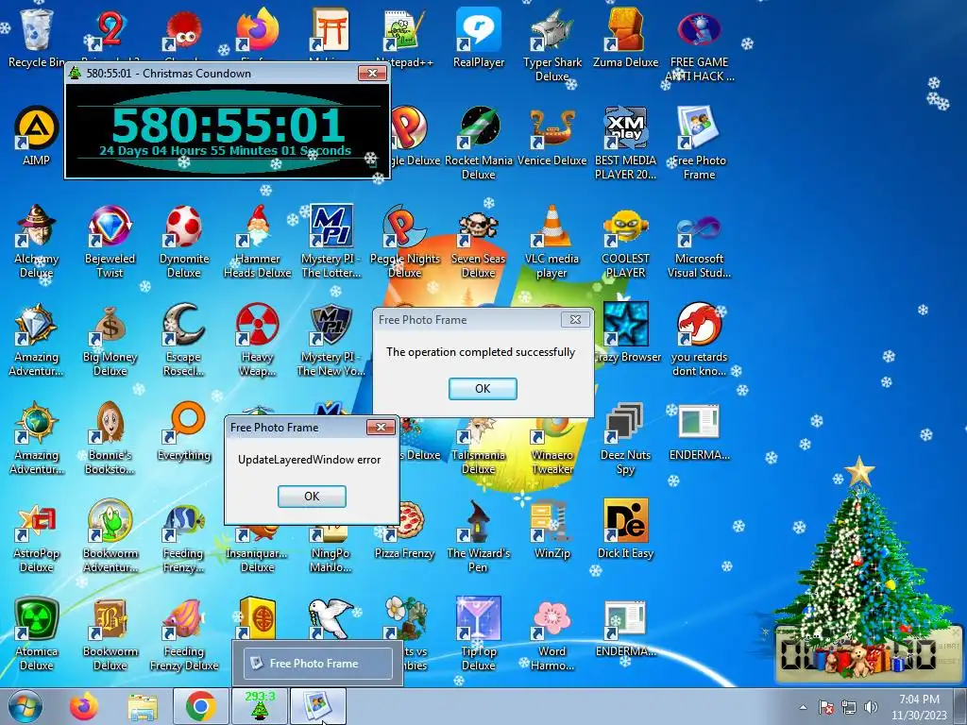Select Talismania Deluxe icon

pos(479,444)
